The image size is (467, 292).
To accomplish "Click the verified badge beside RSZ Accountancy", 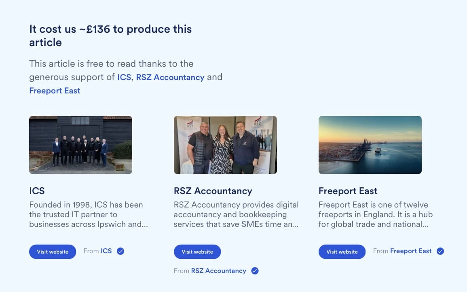I will coord(255,271).
